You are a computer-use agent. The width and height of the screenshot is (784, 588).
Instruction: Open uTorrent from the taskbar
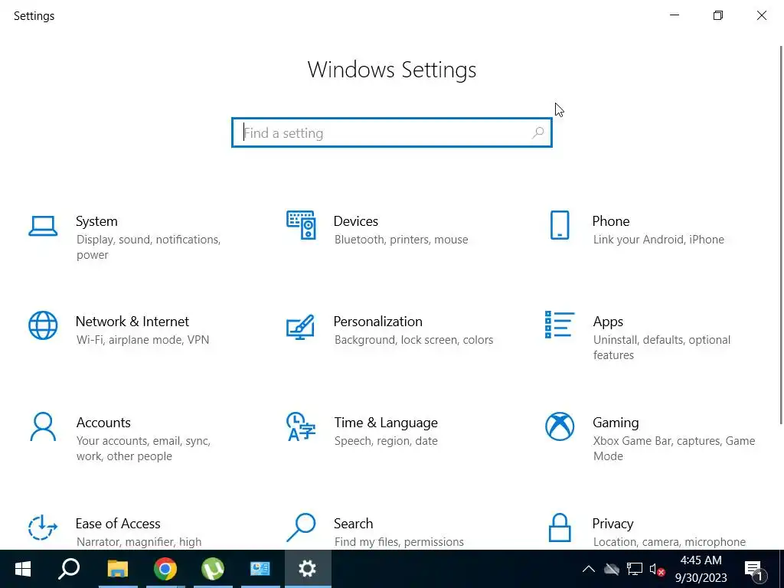(x=213, y=569)
